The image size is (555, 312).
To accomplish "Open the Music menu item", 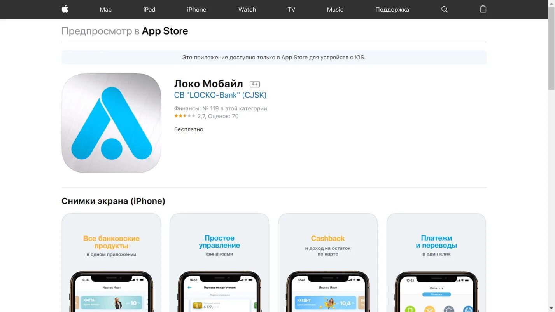I will (335, 9).
